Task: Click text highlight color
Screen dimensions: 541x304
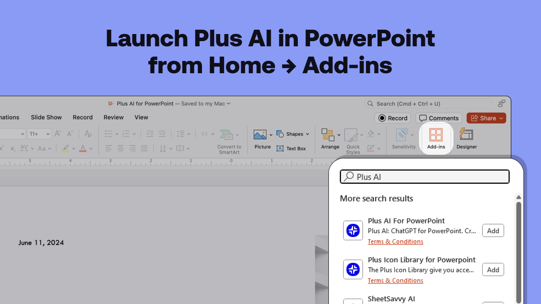Action: [66, 148]
